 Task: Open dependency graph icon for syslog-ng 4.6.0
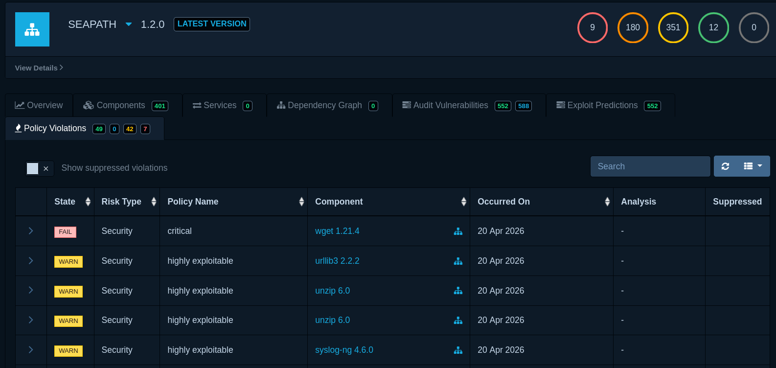coord(458,350)
